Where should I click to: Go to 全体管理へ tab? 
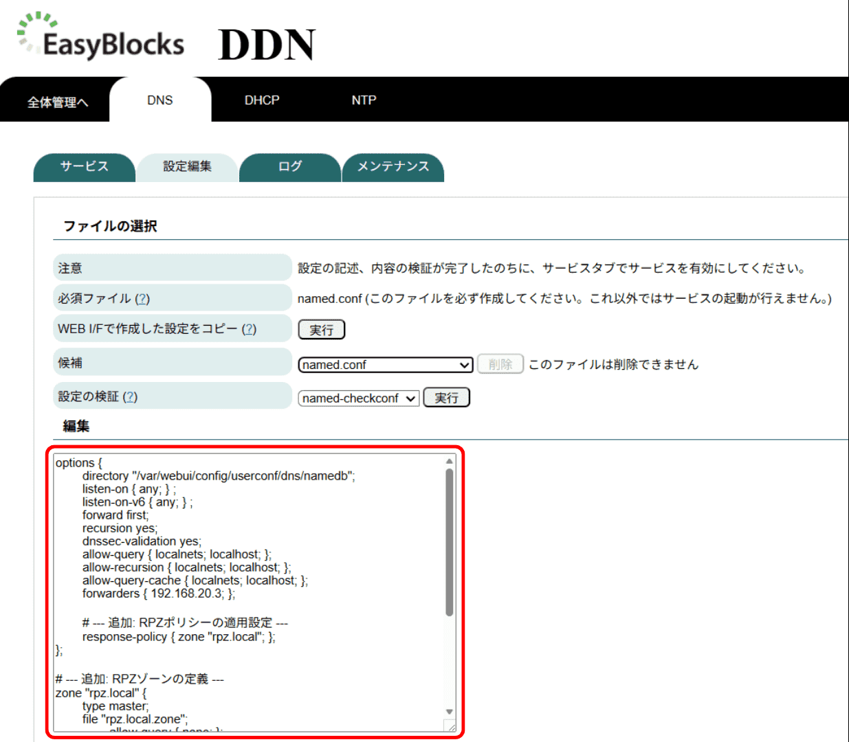[58, 102]
